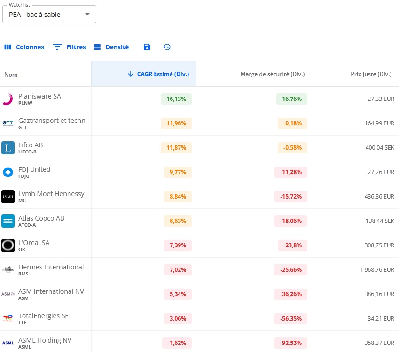The image size is (399, 352).
Task: Click the history restore clock icon
Action: (167, 47)
